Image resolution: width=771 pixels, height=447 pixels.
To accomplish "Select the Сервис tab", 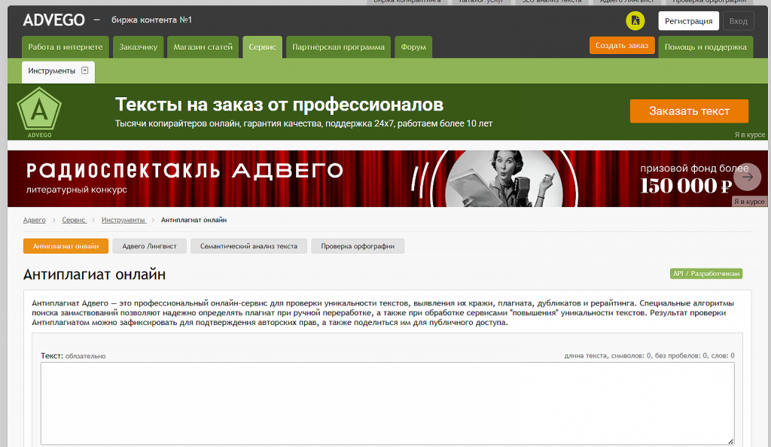I will (x=262, y=47).
